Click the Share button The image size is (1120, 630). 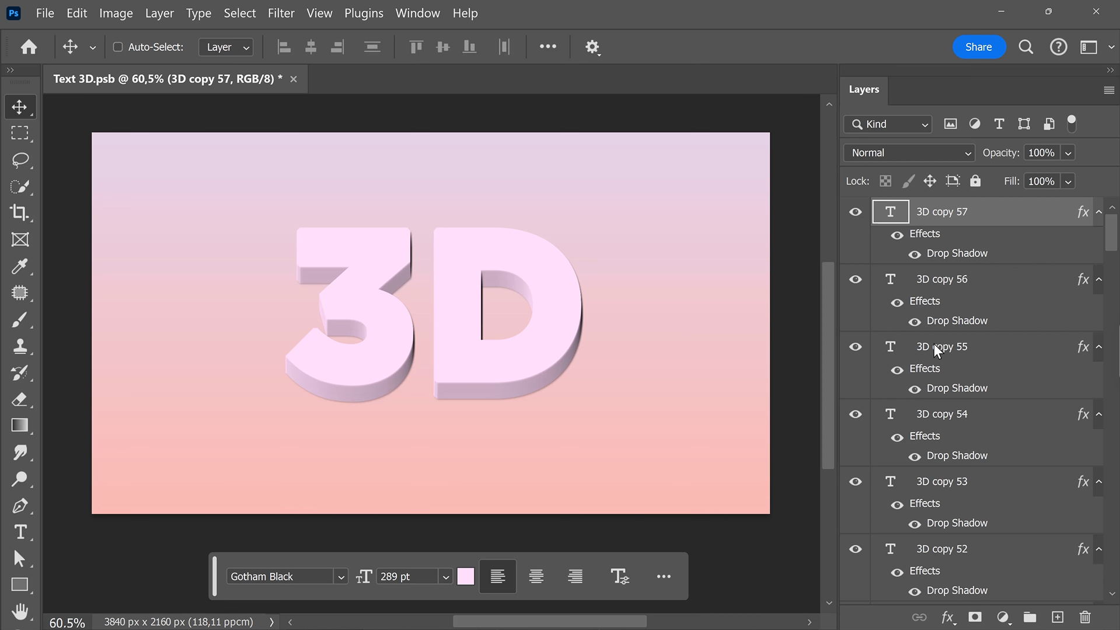(979, 47)
